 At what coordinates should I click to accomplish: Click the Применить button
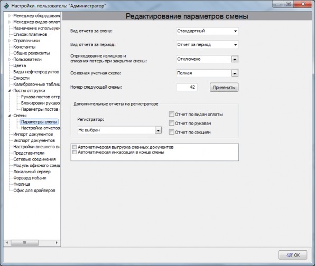224,87
